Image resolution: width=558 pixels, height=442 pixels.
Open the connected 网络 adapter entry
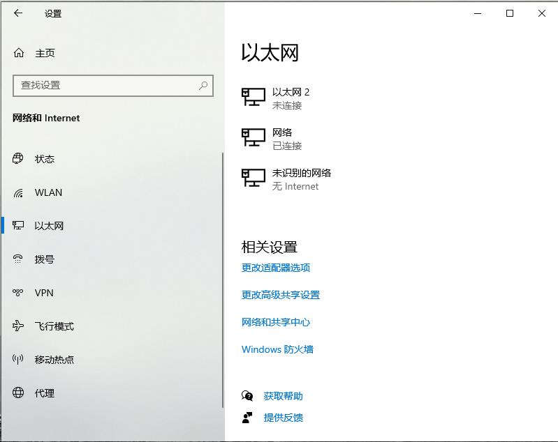[x=272, y=139]
